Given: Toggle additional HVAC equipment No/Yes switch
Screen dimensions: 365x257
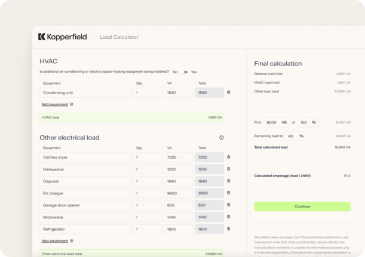Looking at the screenshot, I should pyautogui.click(x=184, y=72).
